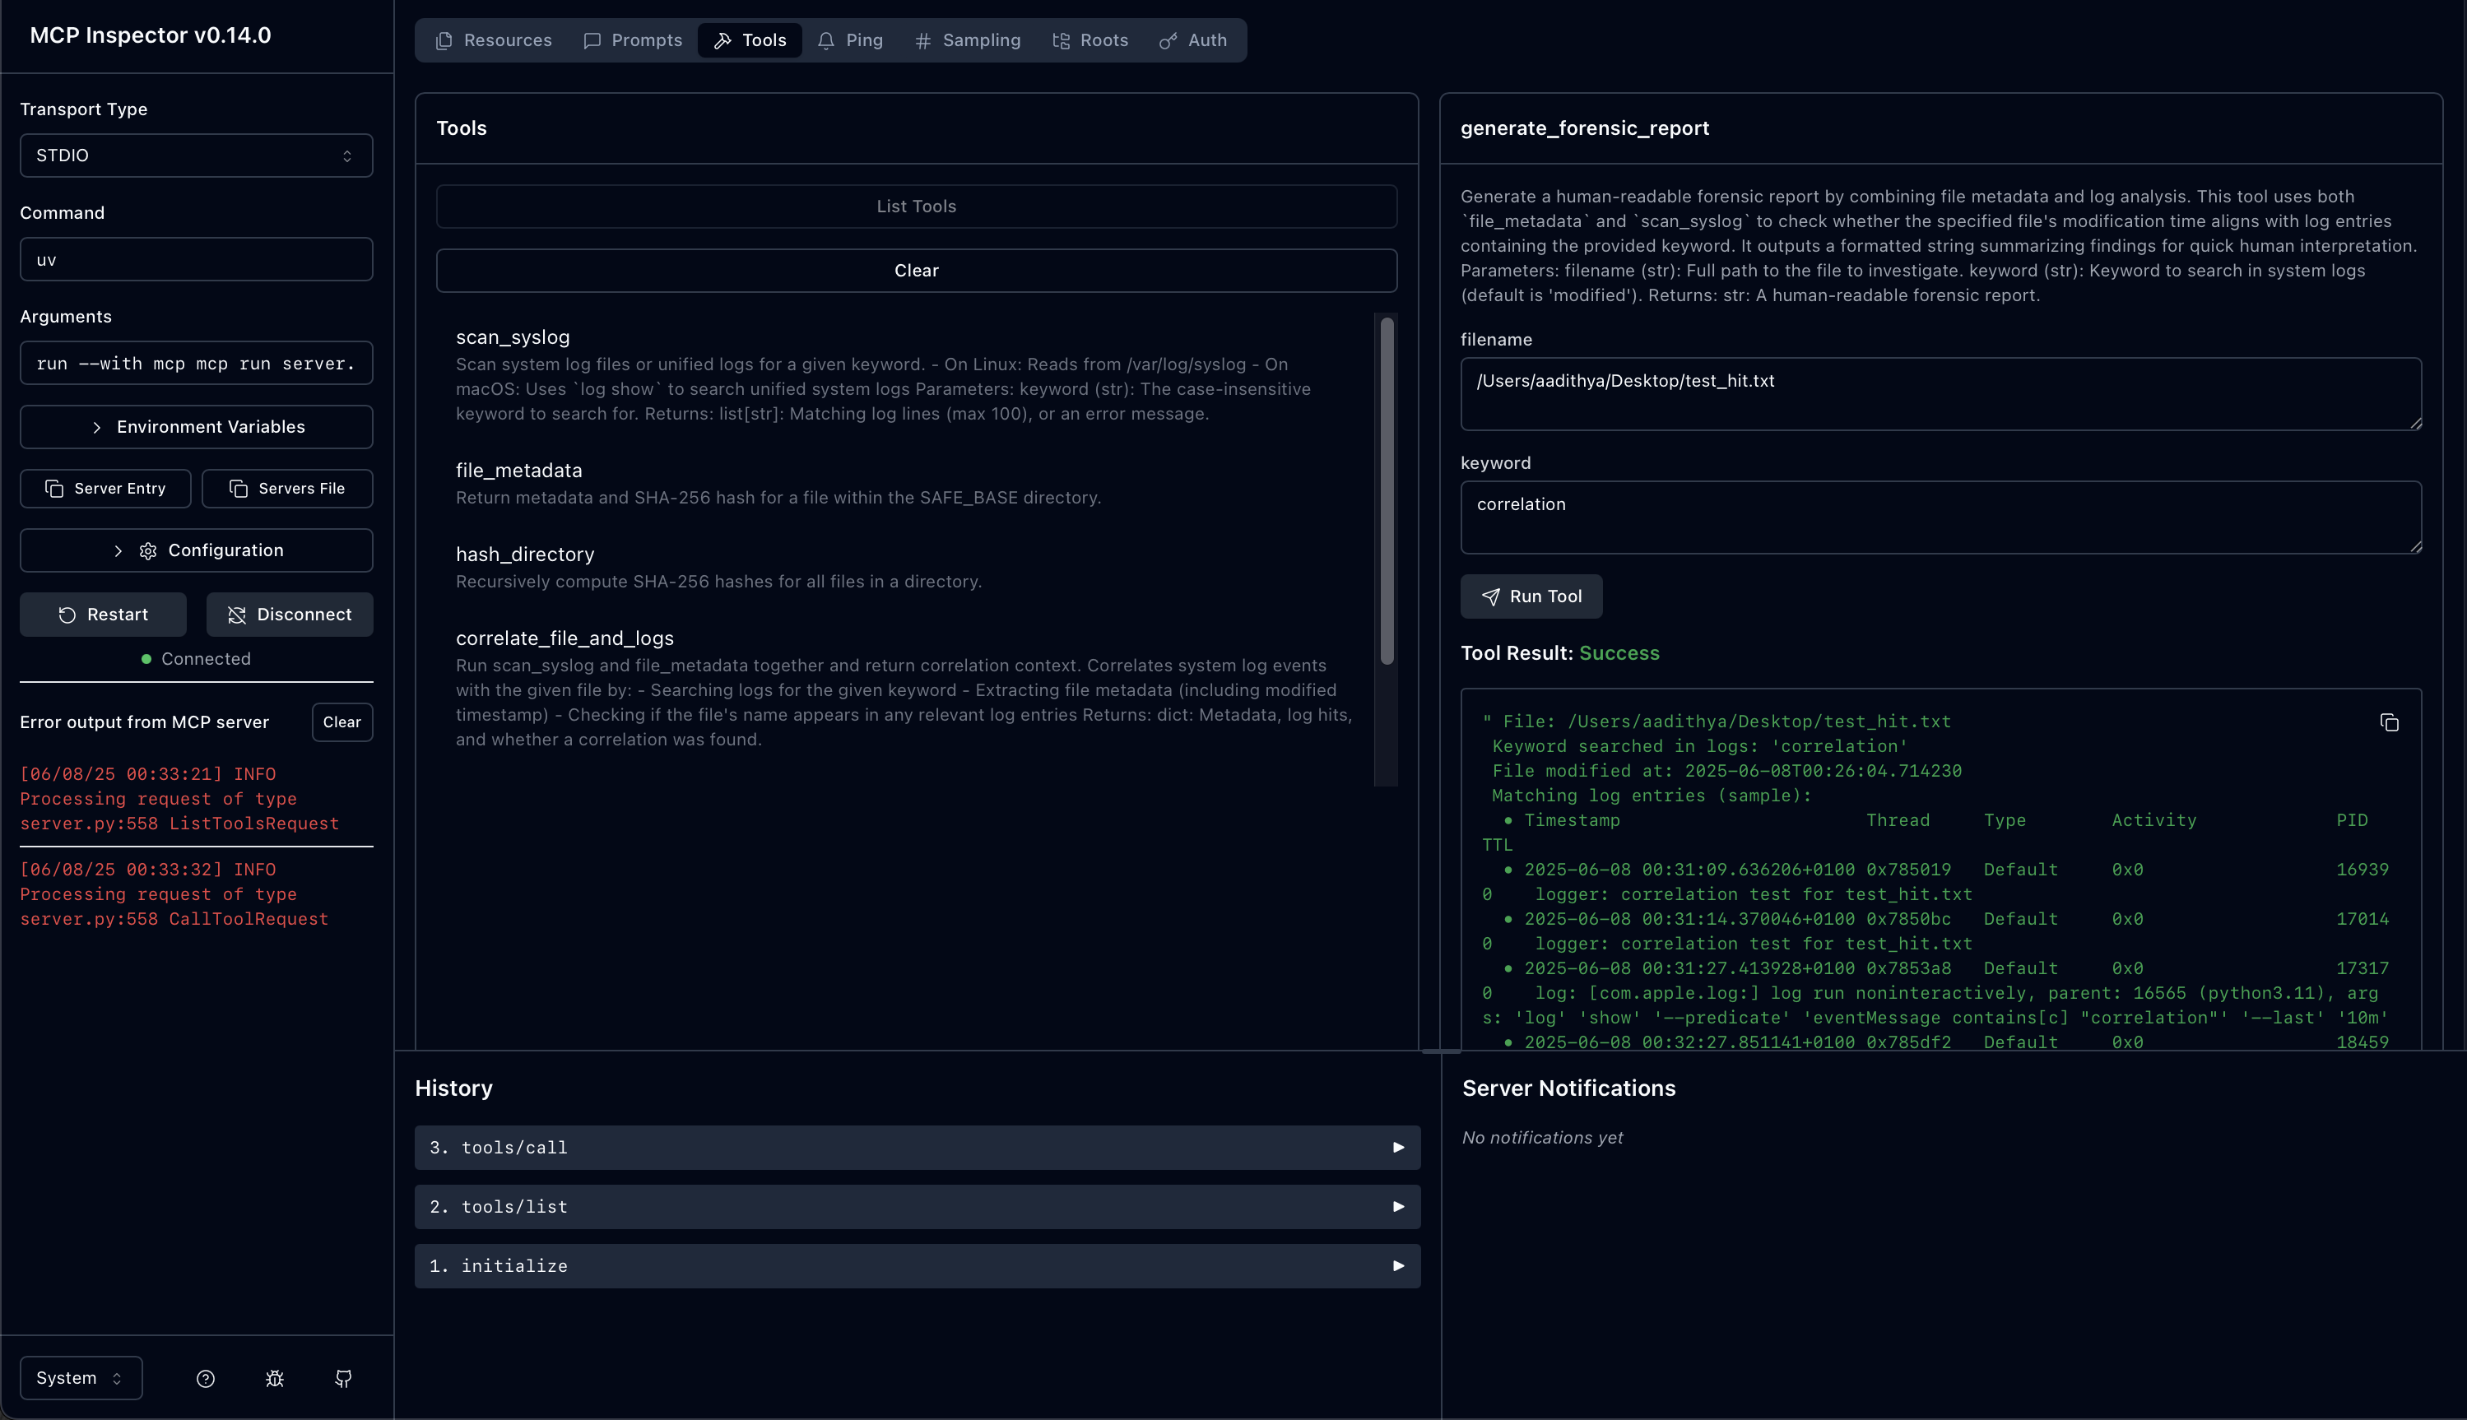Viewport: 2467px width, 1420px height.
Task: Switch to the Auth tab
Action: (1193, 40)
